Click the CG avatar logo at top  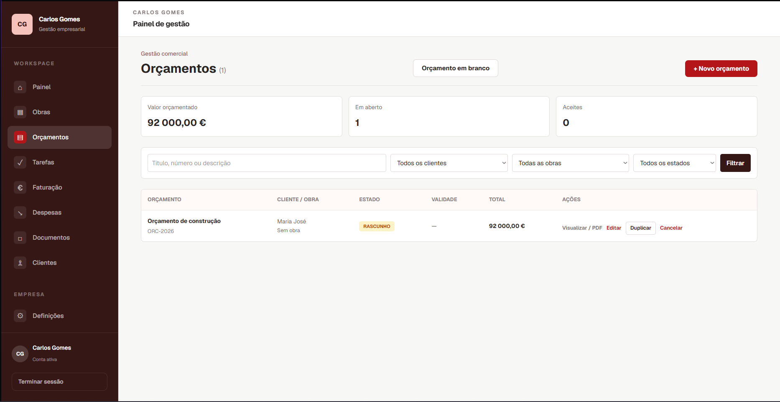tap(22, 24)
